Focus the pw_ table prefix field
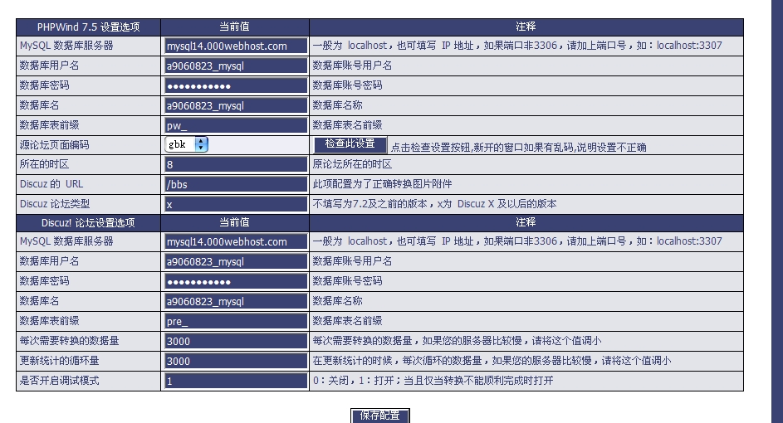This screenshot has height=423, width=783. coord(235,125)
